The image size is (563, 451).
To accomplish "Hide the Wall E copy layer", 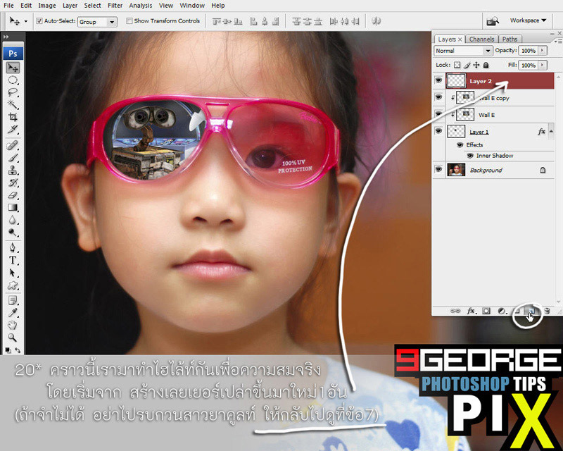I will coord(438,97).
